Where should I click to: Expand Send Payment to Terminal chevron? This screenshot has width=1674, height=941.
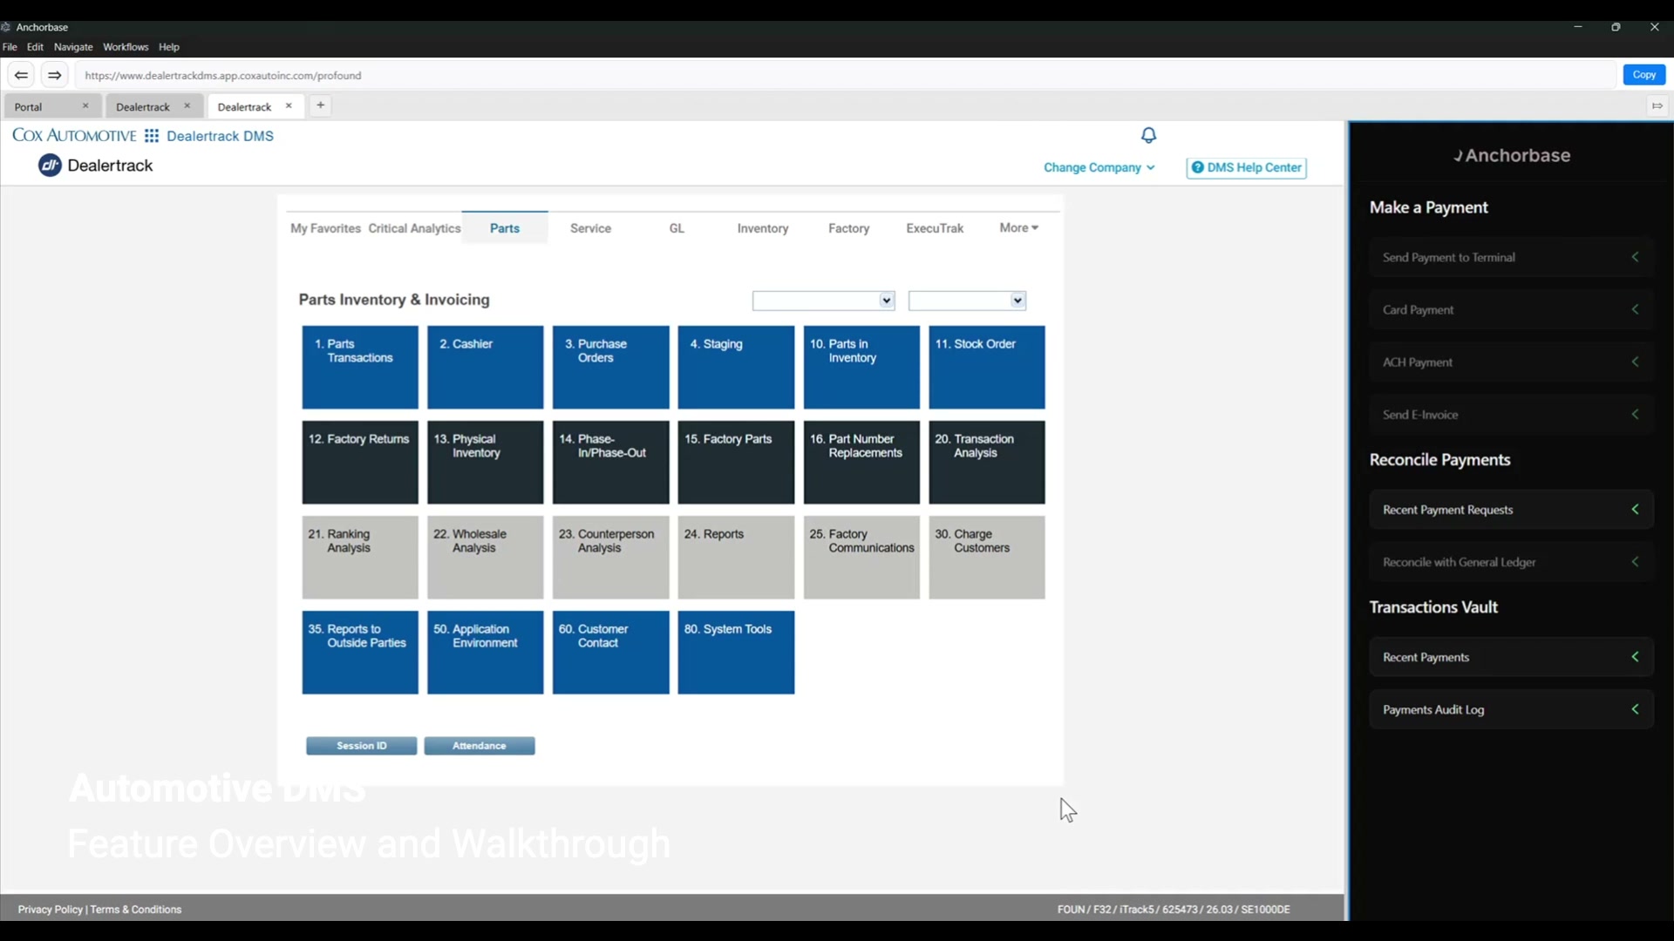tap(1636, 257)
